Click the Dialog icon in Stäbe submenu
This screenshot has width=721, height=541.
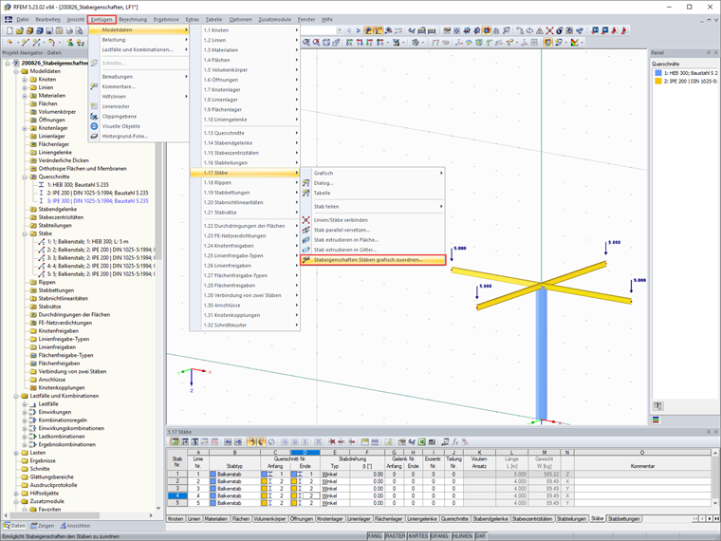305,183
